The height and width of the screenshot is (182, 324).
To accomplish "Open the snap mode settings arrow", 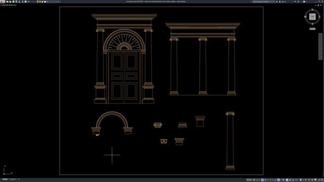I will 260,180.
